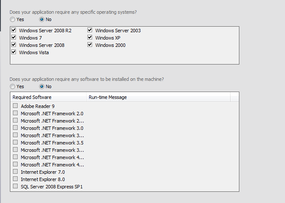This screenshot has width=285, height=203.
Task: Enable Microsoft .NET Framework 2.0 requirement
Action: pos(15,113)
